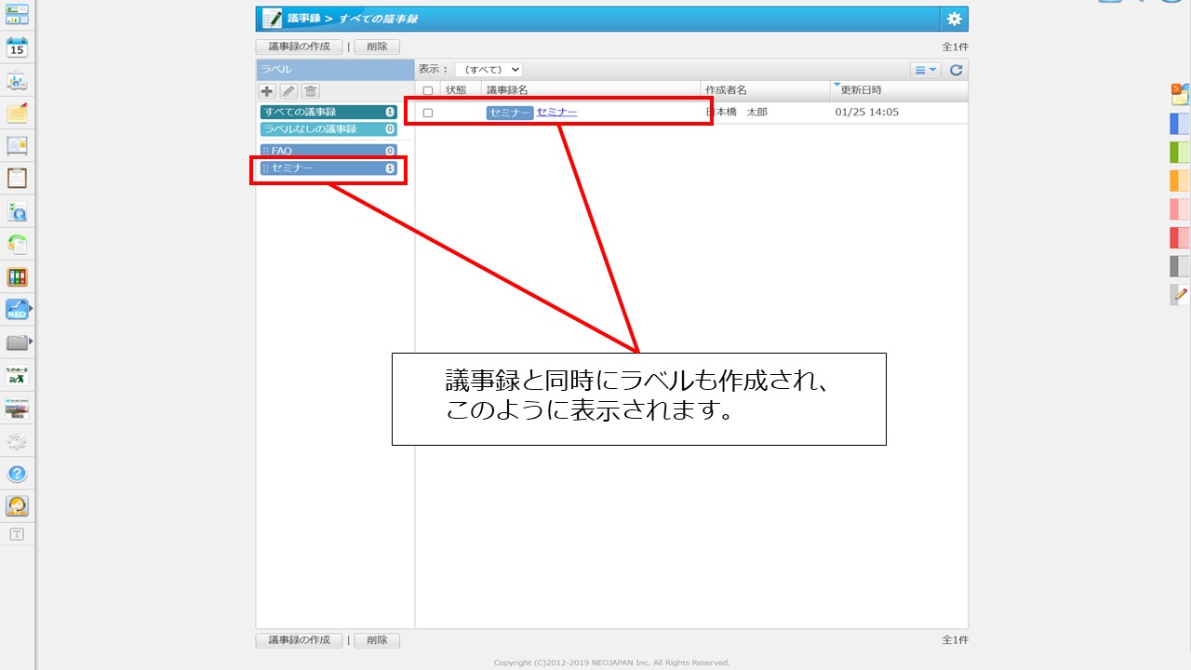The width and height of the screenshot is (1191, 670).
Task: Open the list view options dropdown
Action: (x=926, y=70)
